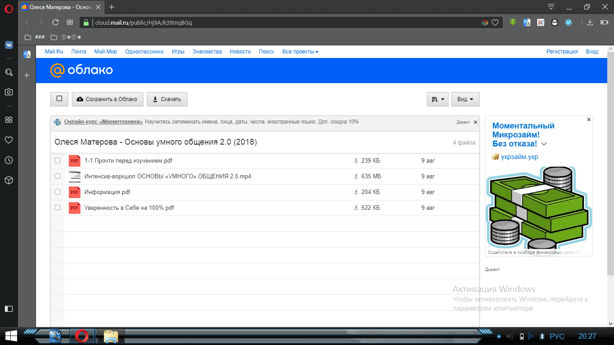Open the Вид view dropdown
The width and height of the screenshot is (614, 345).
[465, 99]
